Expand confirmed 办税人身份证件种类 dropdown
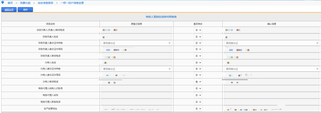Image resolution: width=321 pixels, height=113 pixels. [272, 69]
